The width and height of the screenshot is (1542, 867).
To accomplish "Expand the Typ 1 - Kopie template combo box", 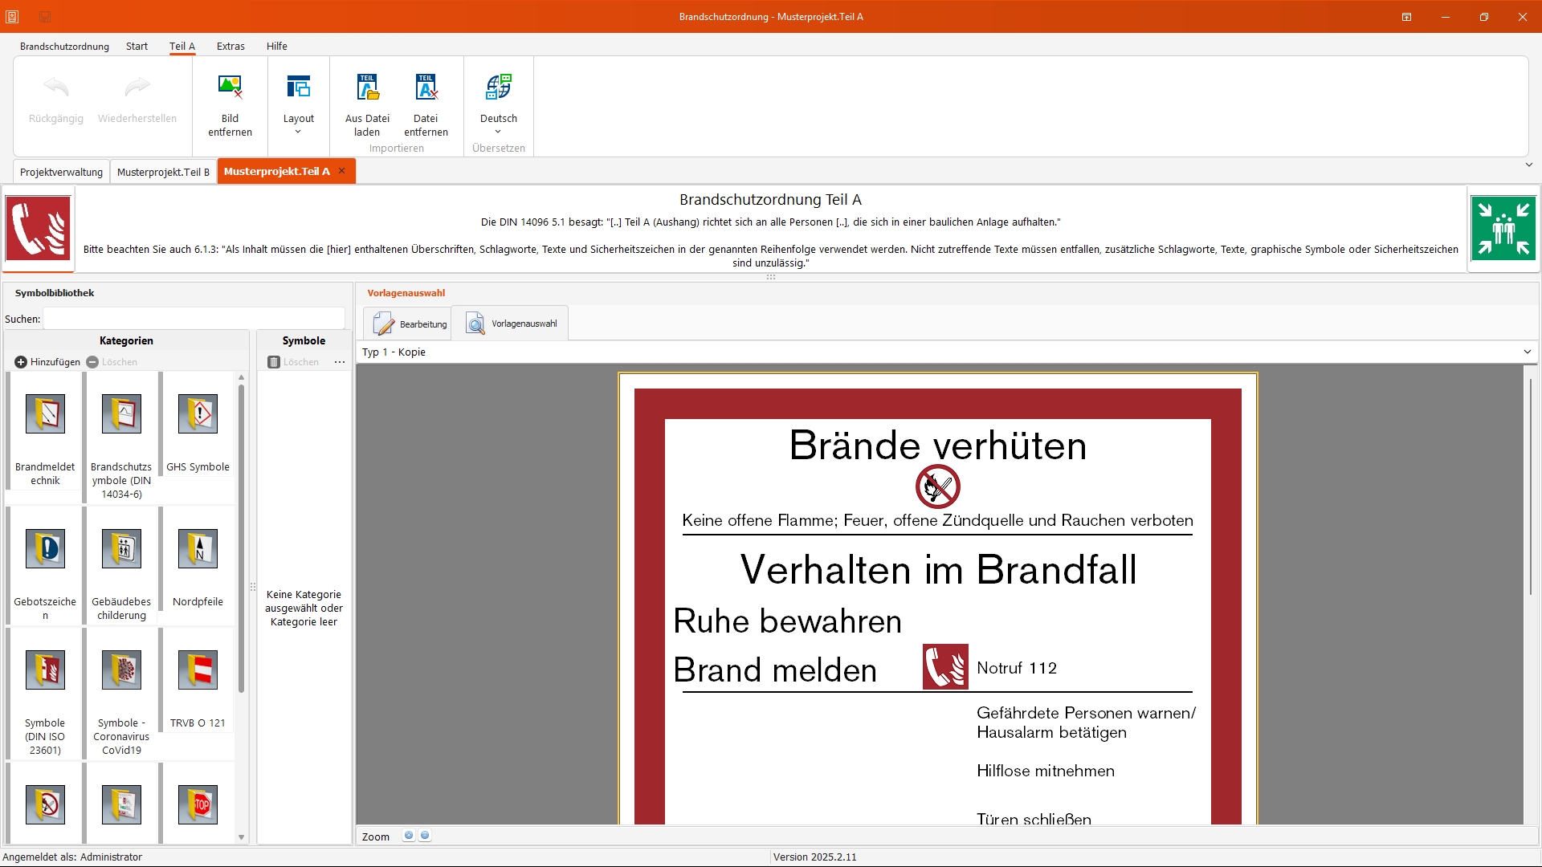I will 1527,352.
